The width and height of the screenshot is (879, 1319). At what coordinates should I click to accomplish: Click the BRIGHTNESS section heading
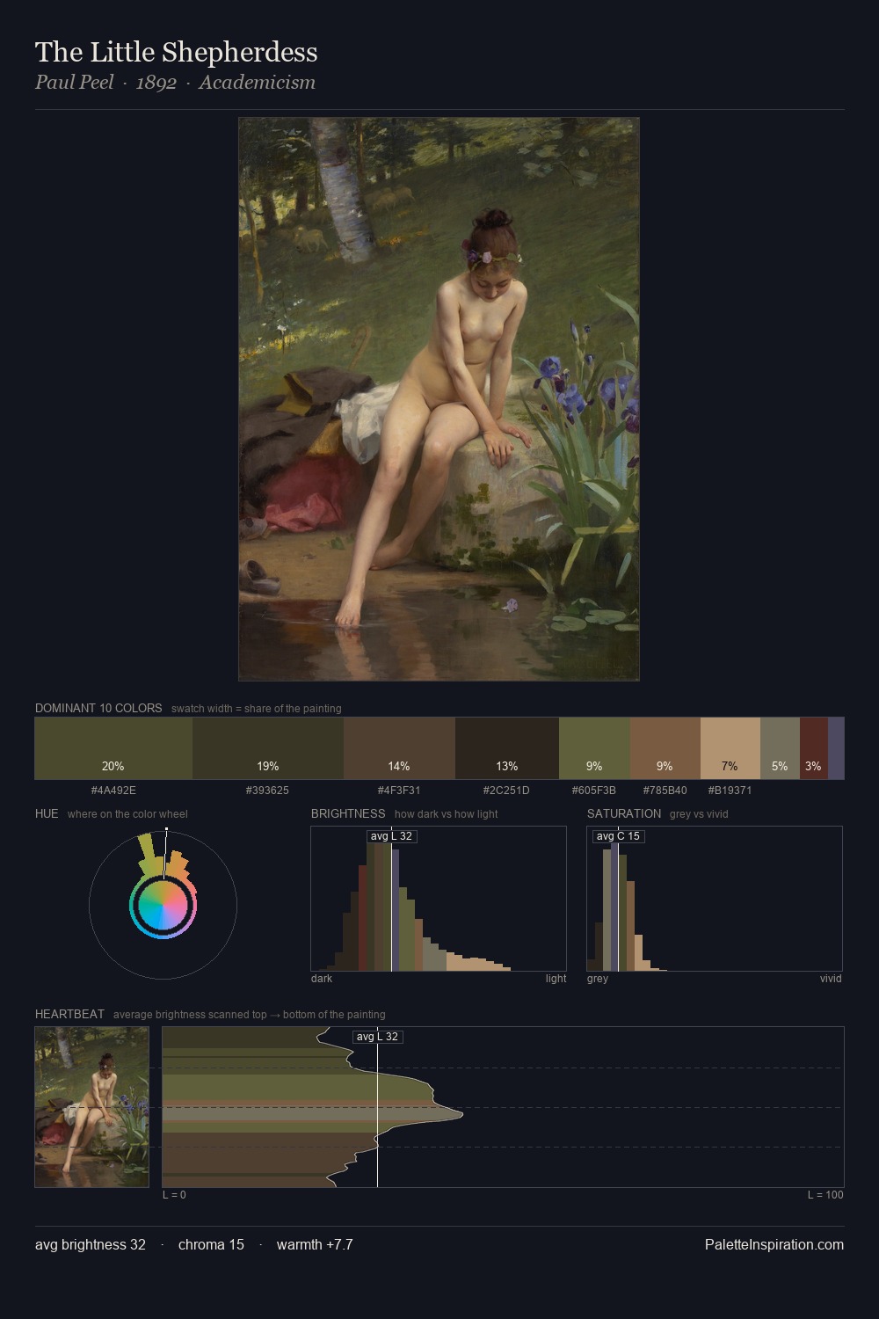point(348,814)
